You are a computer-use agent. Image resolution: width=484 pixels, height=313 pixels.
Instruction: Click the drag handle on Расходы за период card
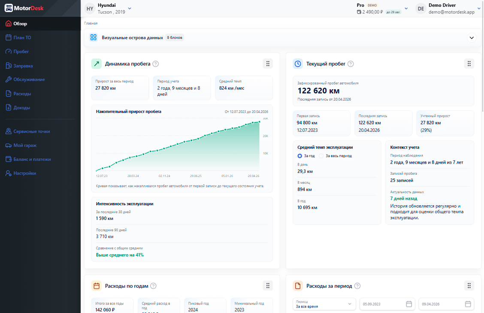pyautogui.click(x=469, y=286)
